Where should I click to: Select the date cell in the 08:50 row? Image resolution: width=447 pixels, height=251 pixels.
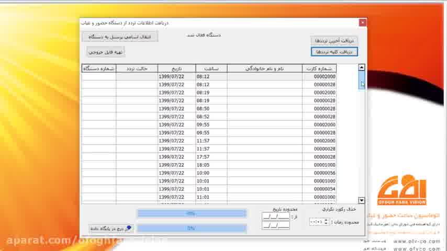tap(176, 109)
